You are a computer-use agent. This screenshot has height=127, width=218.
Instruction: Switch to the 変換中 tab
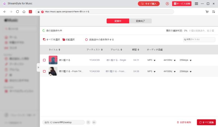118,21
